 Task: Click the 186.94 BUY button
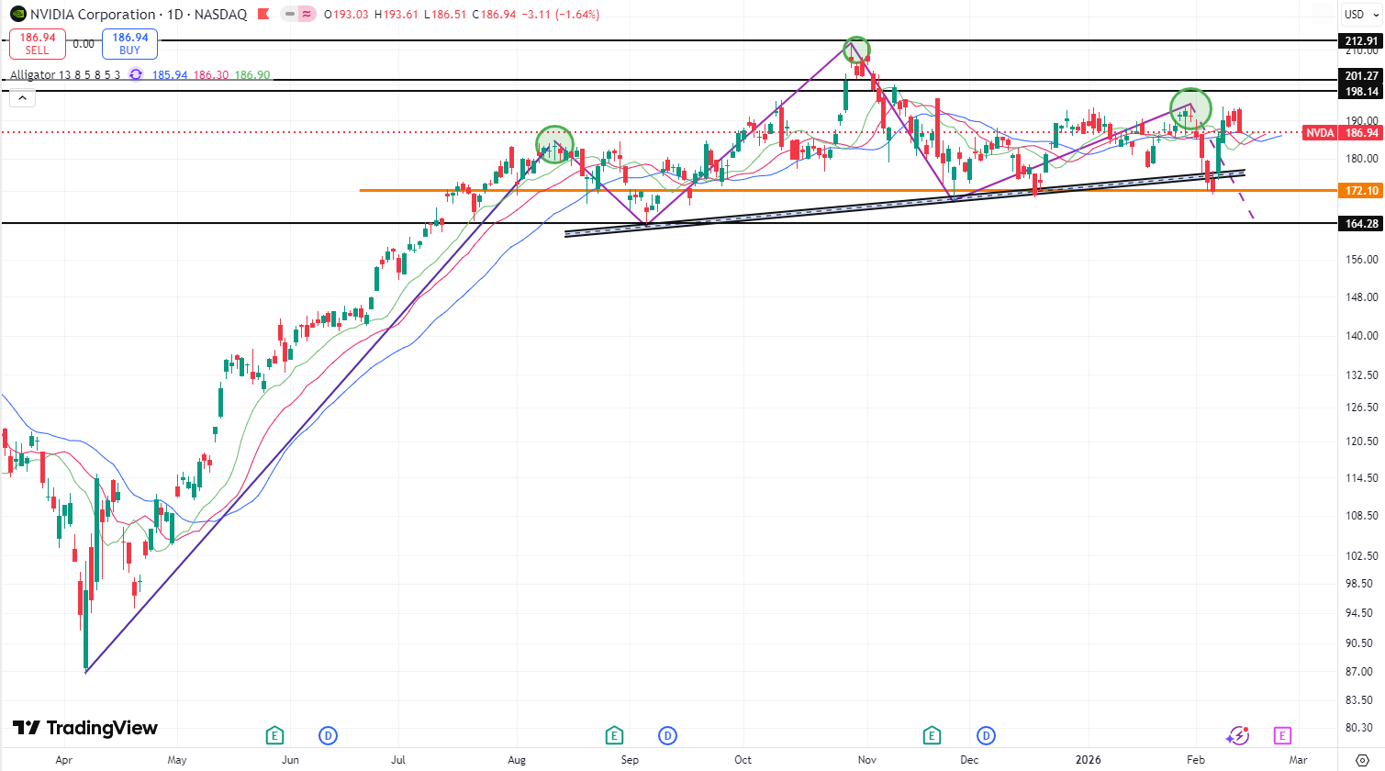(129, 43)
